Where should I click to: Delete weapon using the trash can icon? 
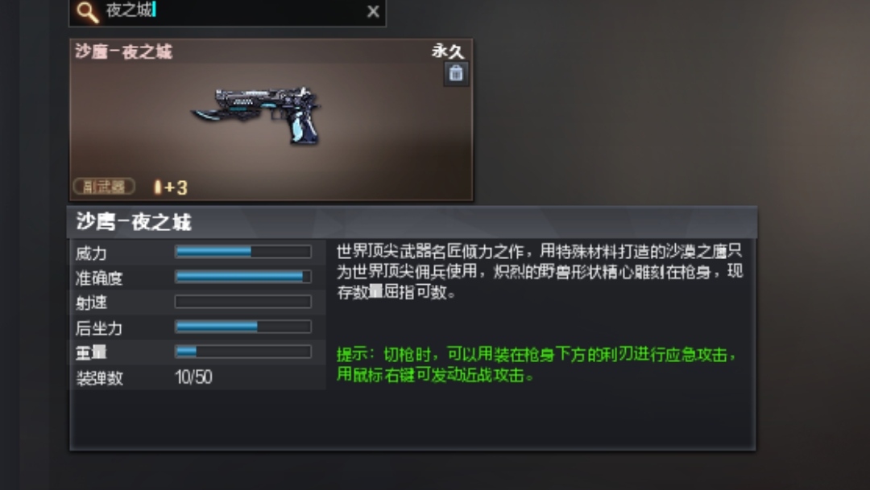[x=456, y=73]
